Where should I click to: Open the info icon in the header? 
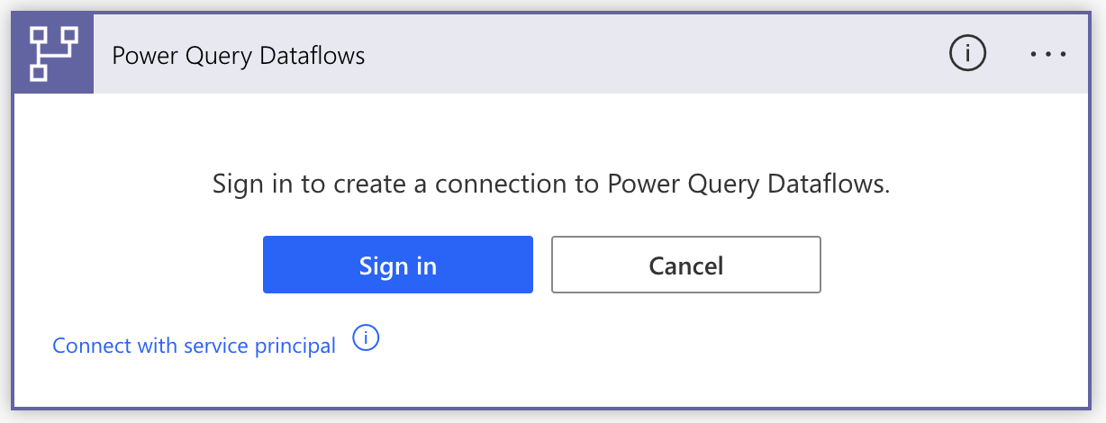tap(968, 55)
